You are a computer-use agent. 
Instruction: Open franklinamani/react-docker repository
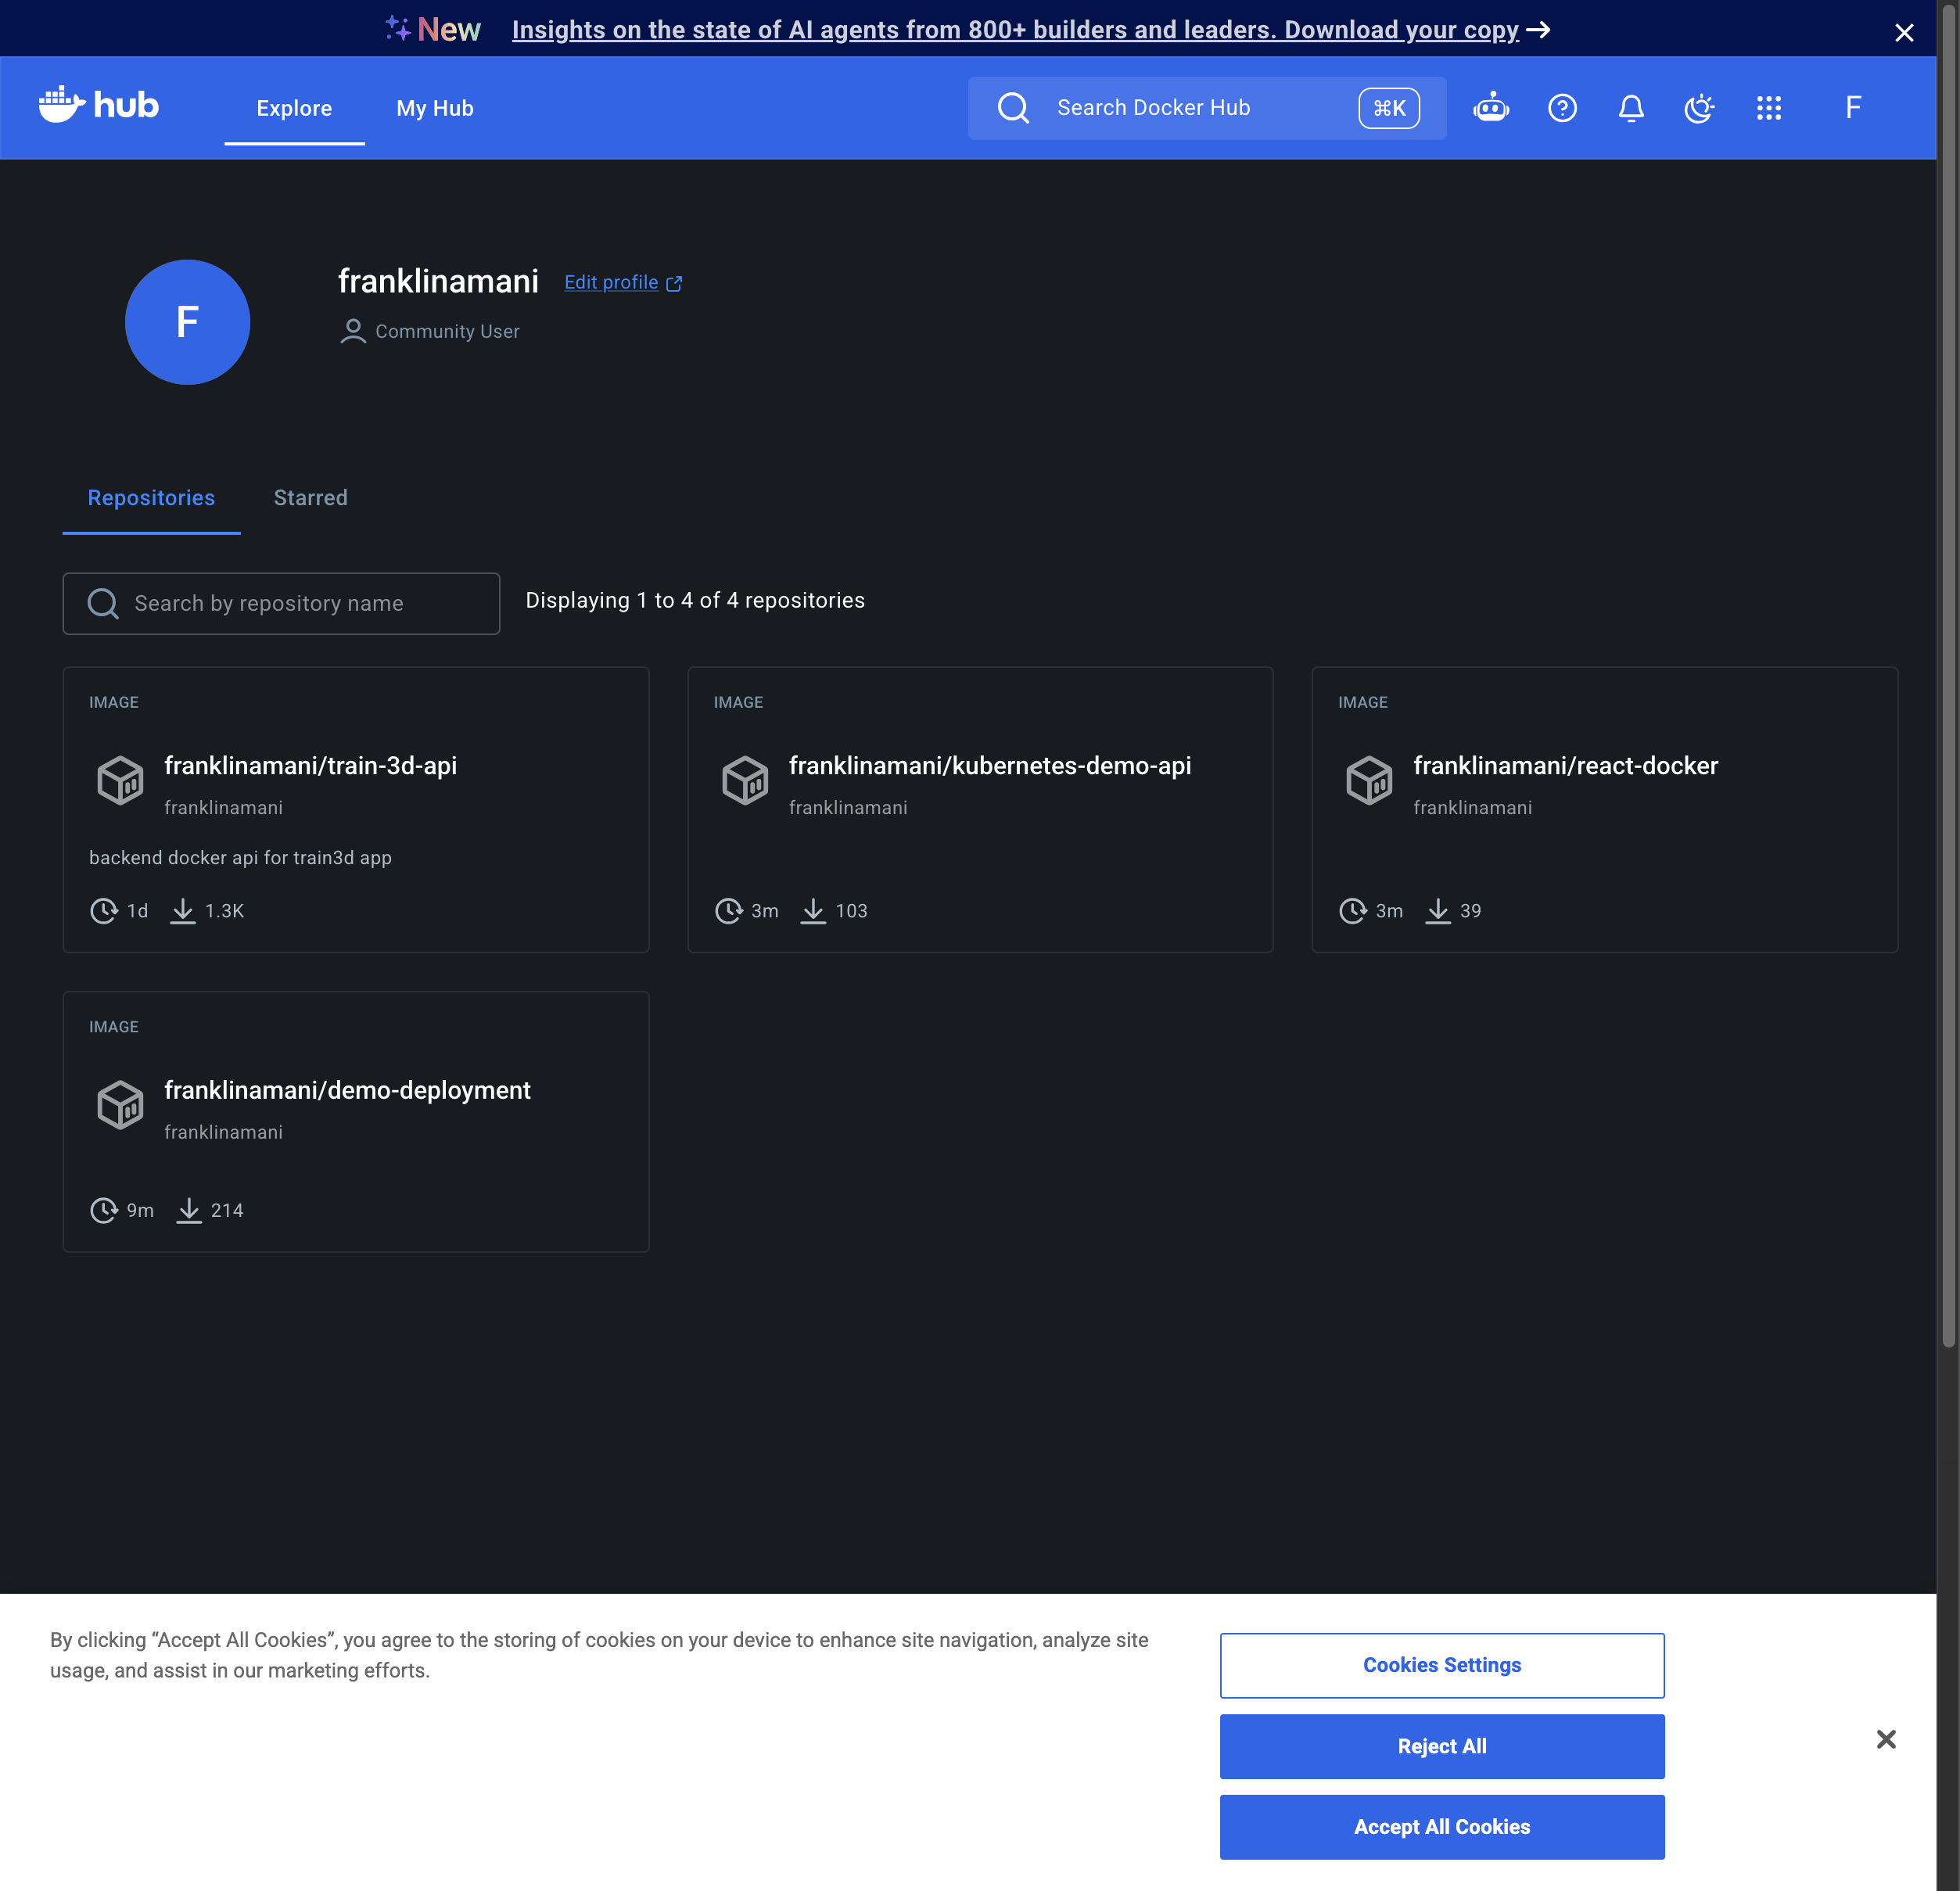[1565, 765]
